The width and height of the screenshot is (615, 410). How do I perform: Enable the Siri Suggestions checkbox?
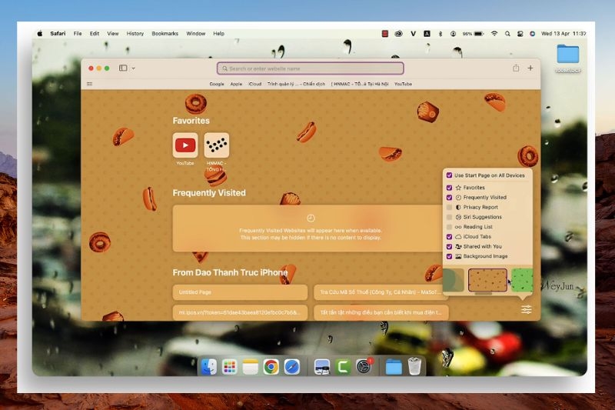point(450,217)
